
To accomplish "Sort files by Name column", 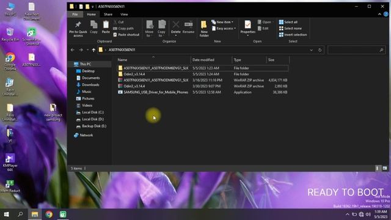I will point(153,60).
